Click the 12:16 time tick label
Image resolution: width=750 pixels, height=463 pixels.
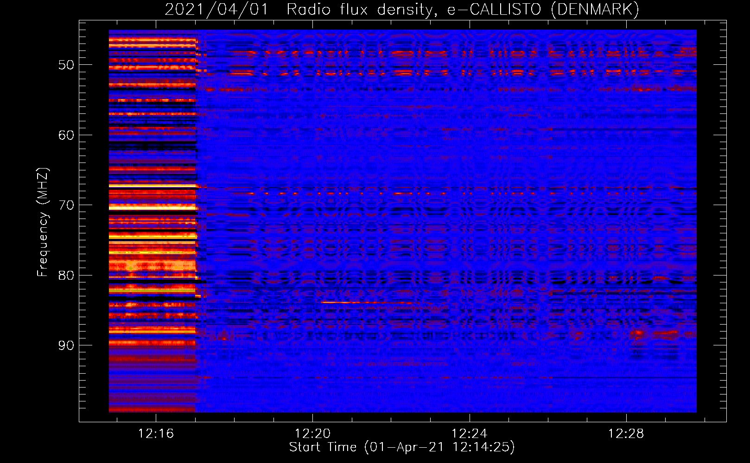coord(156,433)
